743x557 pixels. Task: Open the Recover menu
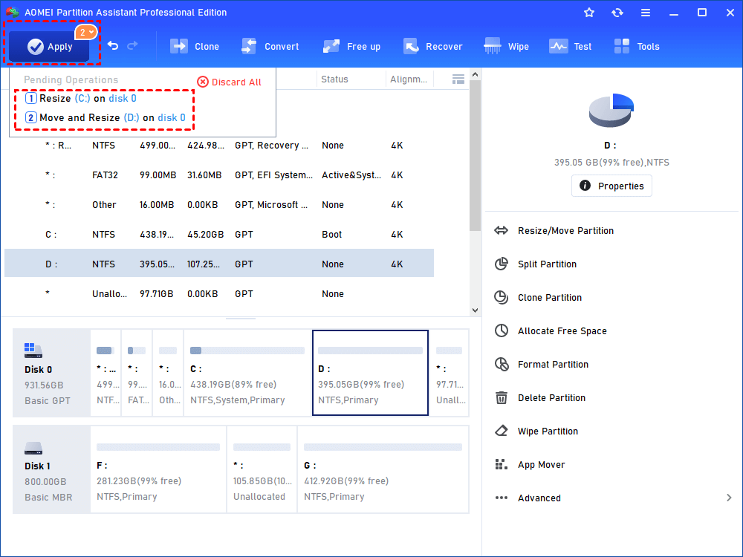point(432,46)
